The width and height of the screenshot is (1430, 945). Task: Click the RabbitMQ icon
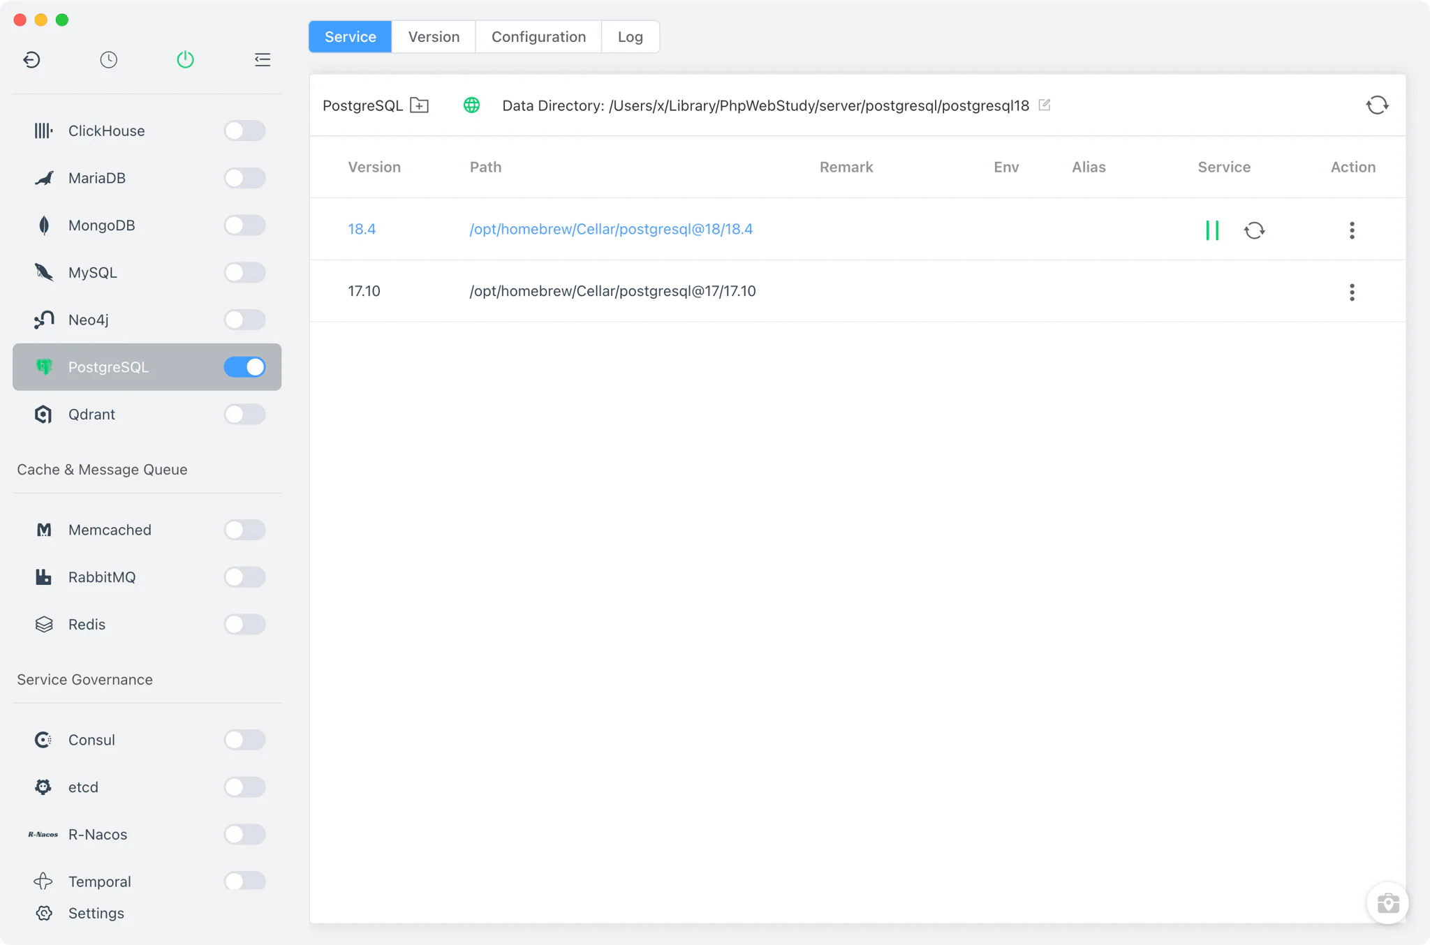[x=43, y=577]
